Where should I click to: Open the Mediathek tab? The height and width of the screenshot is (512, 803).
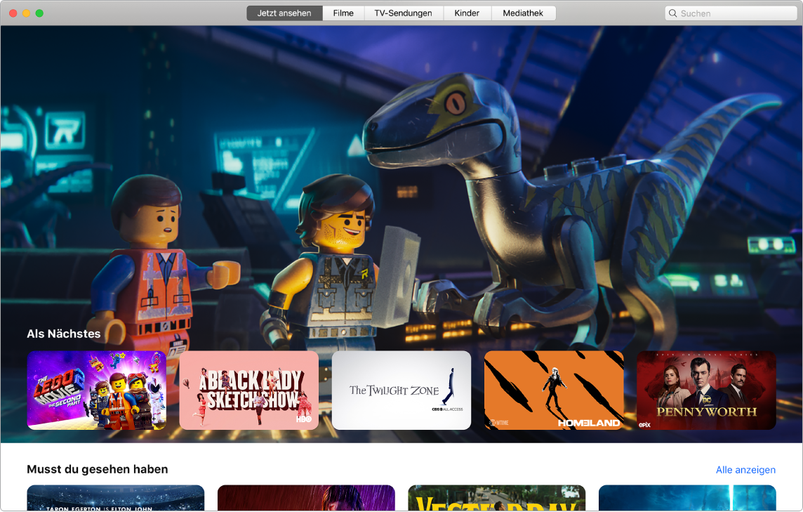524,13
